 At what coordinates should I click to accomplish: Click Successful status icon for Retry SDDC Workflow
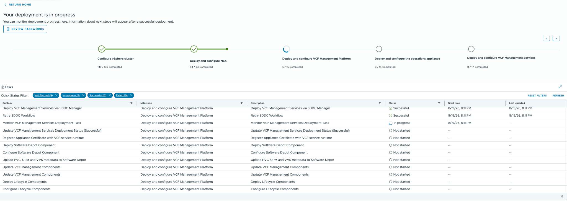[x=390, y=116]
